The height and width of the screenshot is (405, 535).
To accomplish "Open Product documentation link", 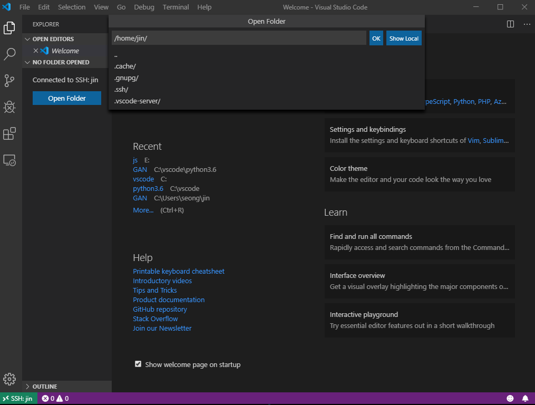I will pos(169,300).
